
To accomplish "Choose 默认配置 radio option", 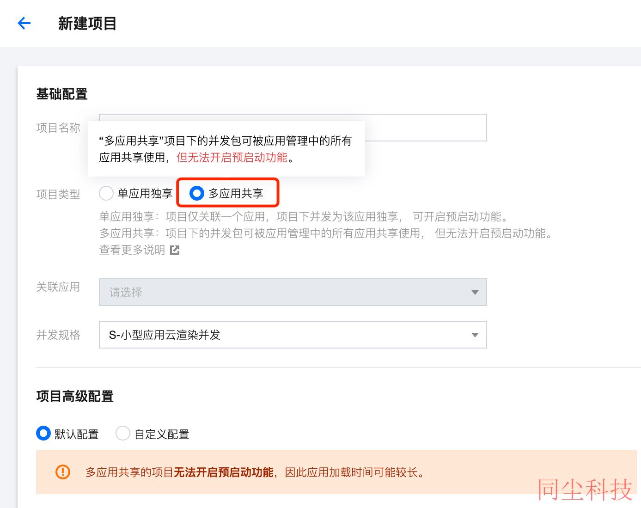I will click(43, 433).
